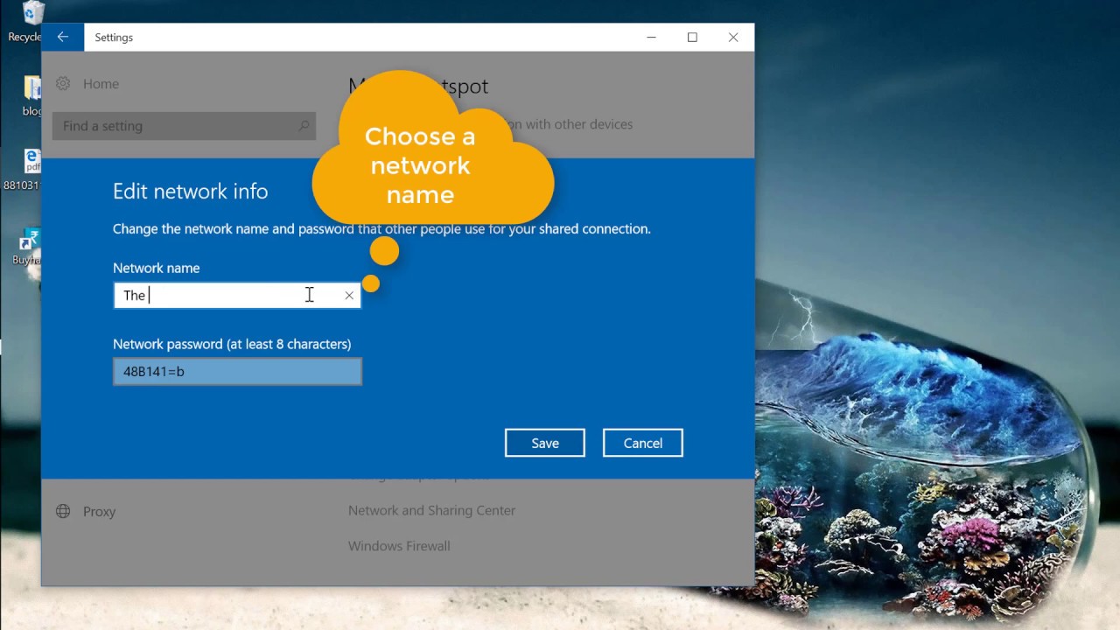Save the edited network info
The height and width of the screenshot is (630, 1120).
[x=545, y=443]
